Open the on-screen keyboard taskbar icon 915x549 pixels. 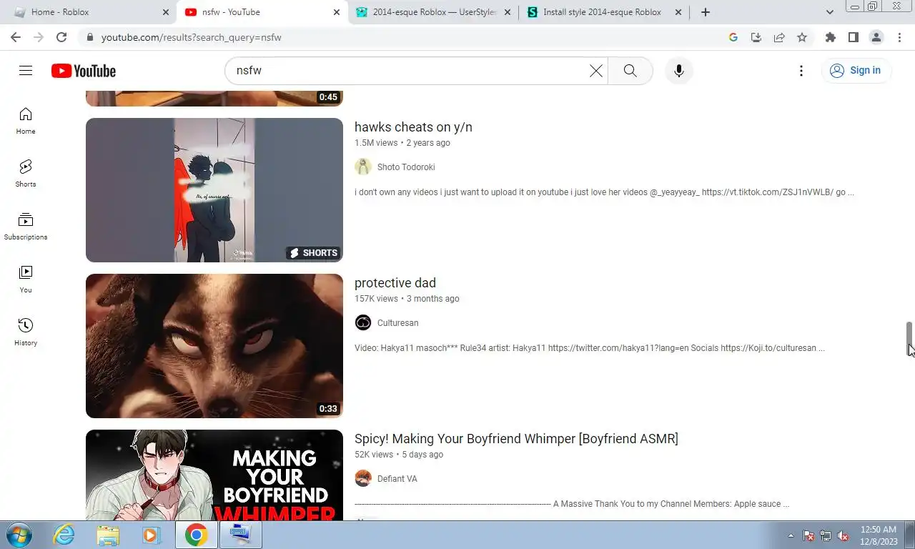click(241, 535)
